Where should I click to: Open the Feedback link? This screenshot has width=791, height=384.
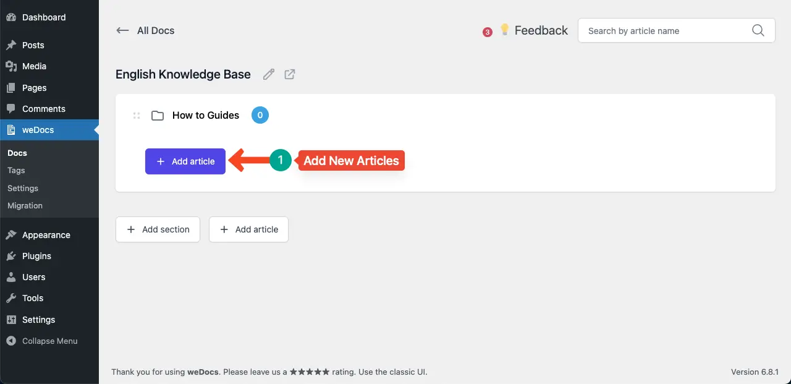(541, 30)
